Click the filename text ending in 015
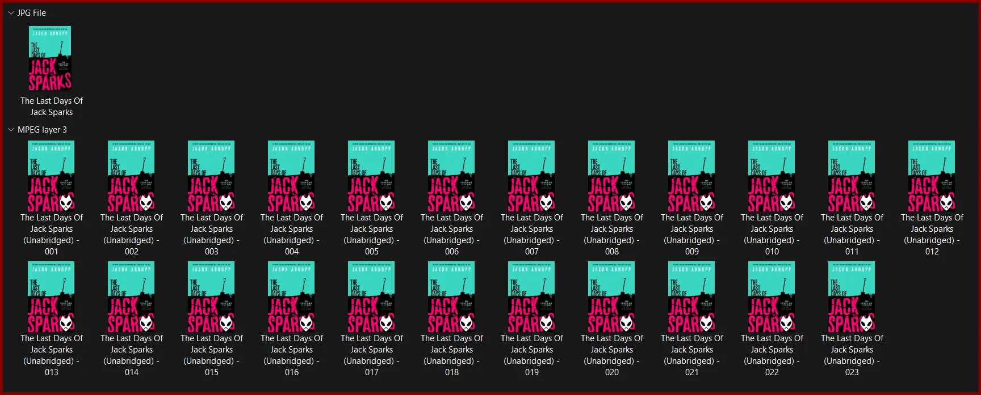 [212, 355]
